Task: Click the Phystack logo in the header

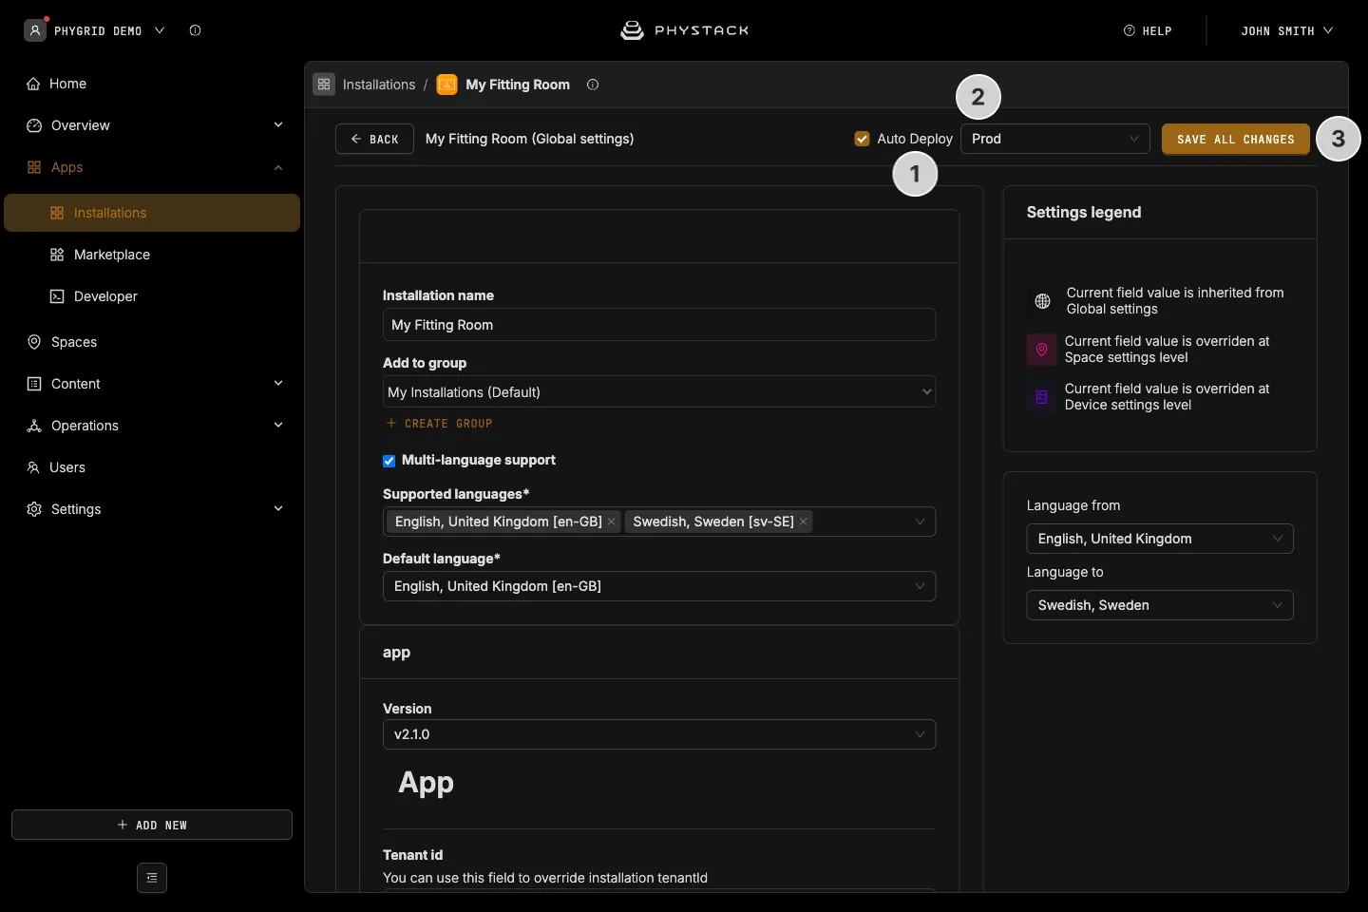Action: pyautogui.click(x=684, y=30)
